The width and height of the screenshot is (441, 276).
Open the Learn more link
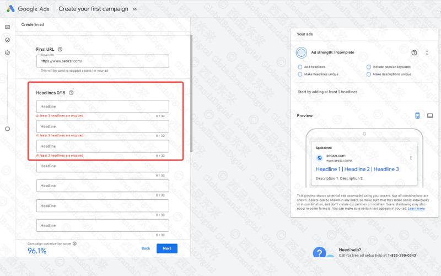416,209
